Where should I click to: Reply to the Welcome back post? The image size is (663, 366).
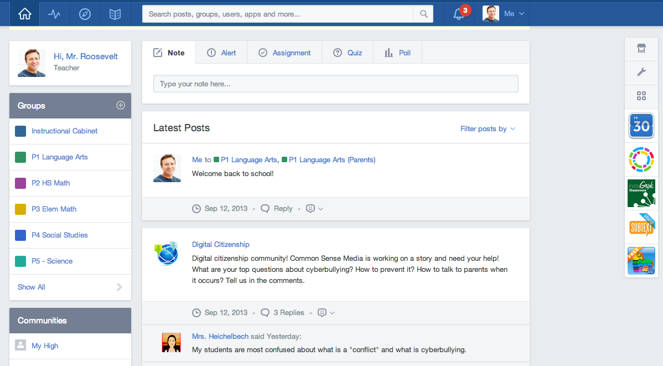[x=277, y=209]
